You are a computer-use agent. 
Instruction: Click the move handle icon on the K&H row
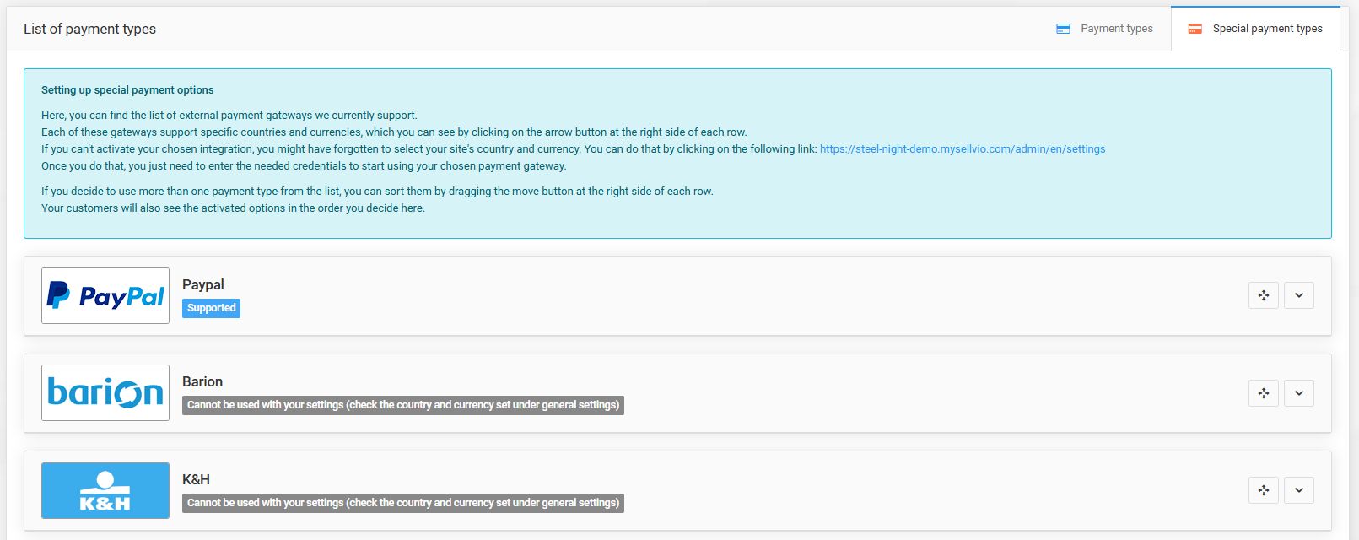[x=1263, y=490]
